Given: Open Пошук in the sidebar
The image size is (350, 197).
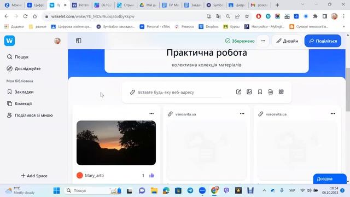Looking at the screenshot, I should pyautogui.click(x=18, y=57).
